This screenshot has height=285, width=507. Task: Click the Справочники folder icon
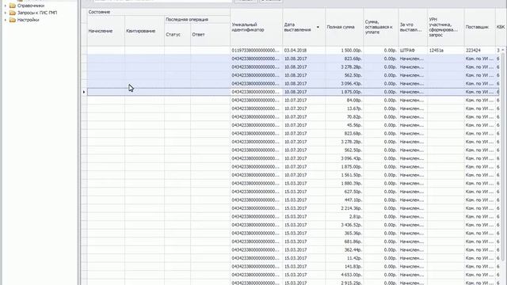point(13,6)
